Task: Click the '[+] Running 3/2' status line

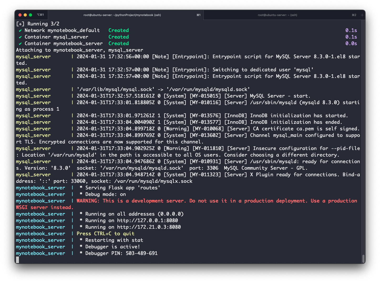Action: click(38, 24)
